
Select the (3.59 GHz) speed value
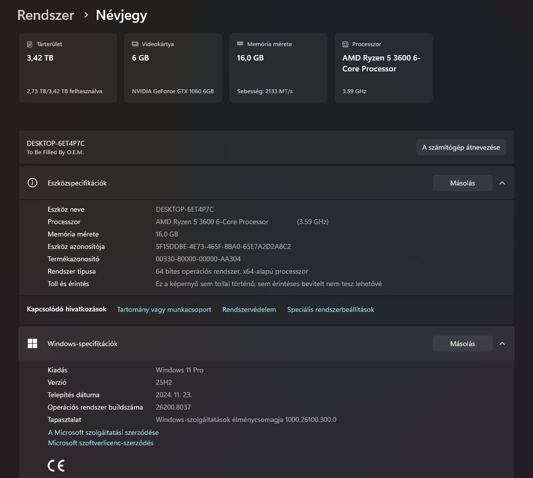click(313, 222)
